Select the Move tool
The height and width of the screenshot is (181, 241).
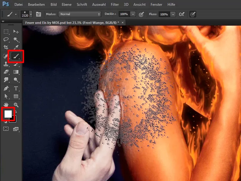[16, 32]
